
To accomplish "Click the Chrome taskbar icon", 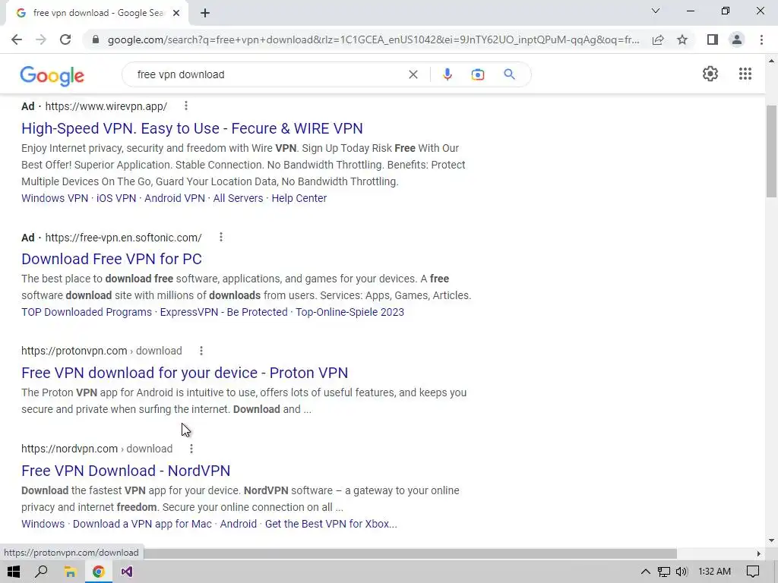I will (98, 572).
